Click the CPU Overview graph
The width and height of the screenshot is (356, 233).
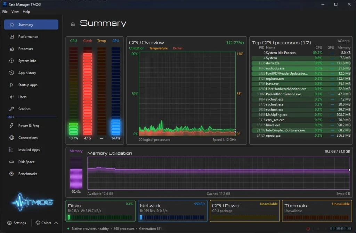click(x=187, y=94)
